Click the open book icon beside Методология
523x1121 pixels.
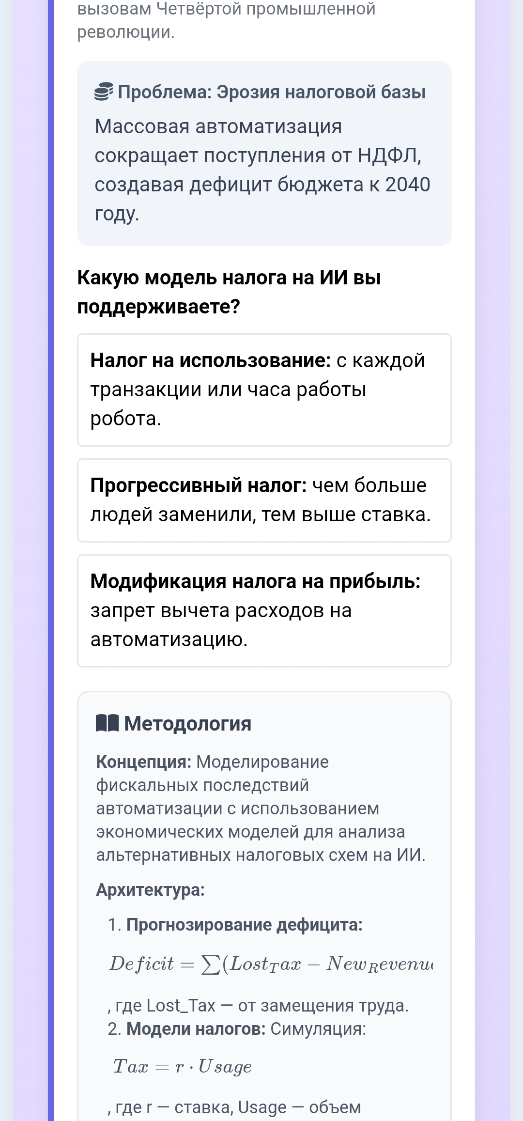[107, 723]
